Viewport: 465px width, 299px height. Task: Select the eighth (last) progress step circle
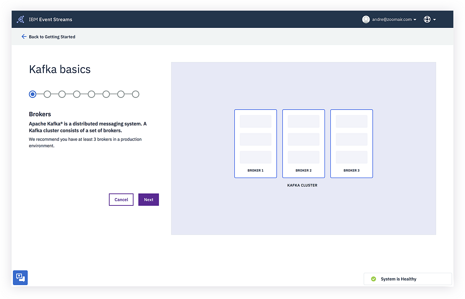coord(136,94)
